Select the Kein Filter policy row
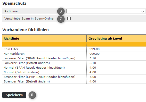Viewport: 146px width, 102px height. click(x=74, y=49)
